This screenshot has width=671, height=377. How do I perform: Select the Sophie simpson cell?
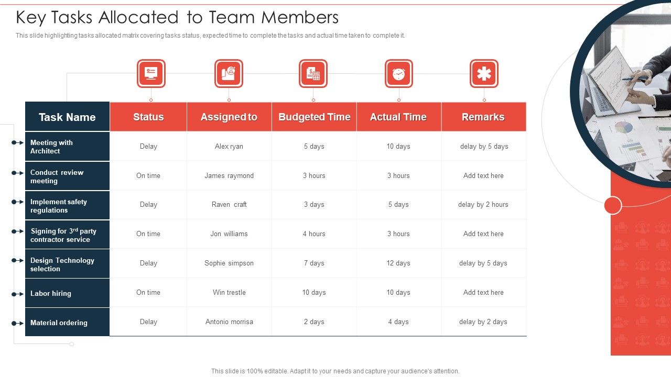coord(229,263)
